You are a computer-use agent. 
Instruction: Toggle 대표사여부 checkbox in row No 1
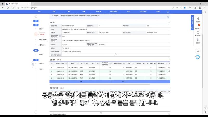coord(151,68)
